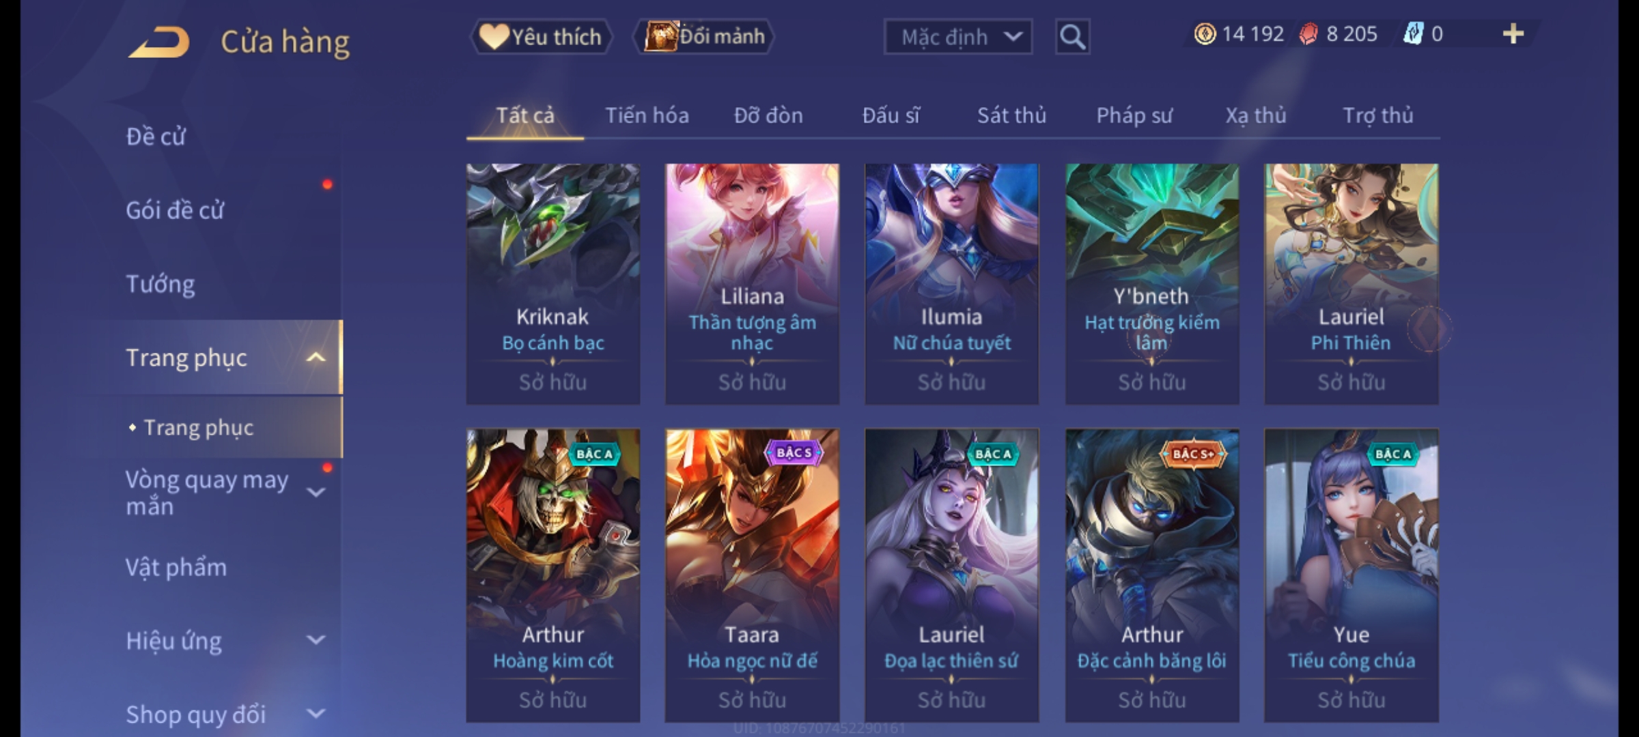Open Đổi mảnh shard exchange icon
This screenshot has height=737, width=1639.
(704, 36)
